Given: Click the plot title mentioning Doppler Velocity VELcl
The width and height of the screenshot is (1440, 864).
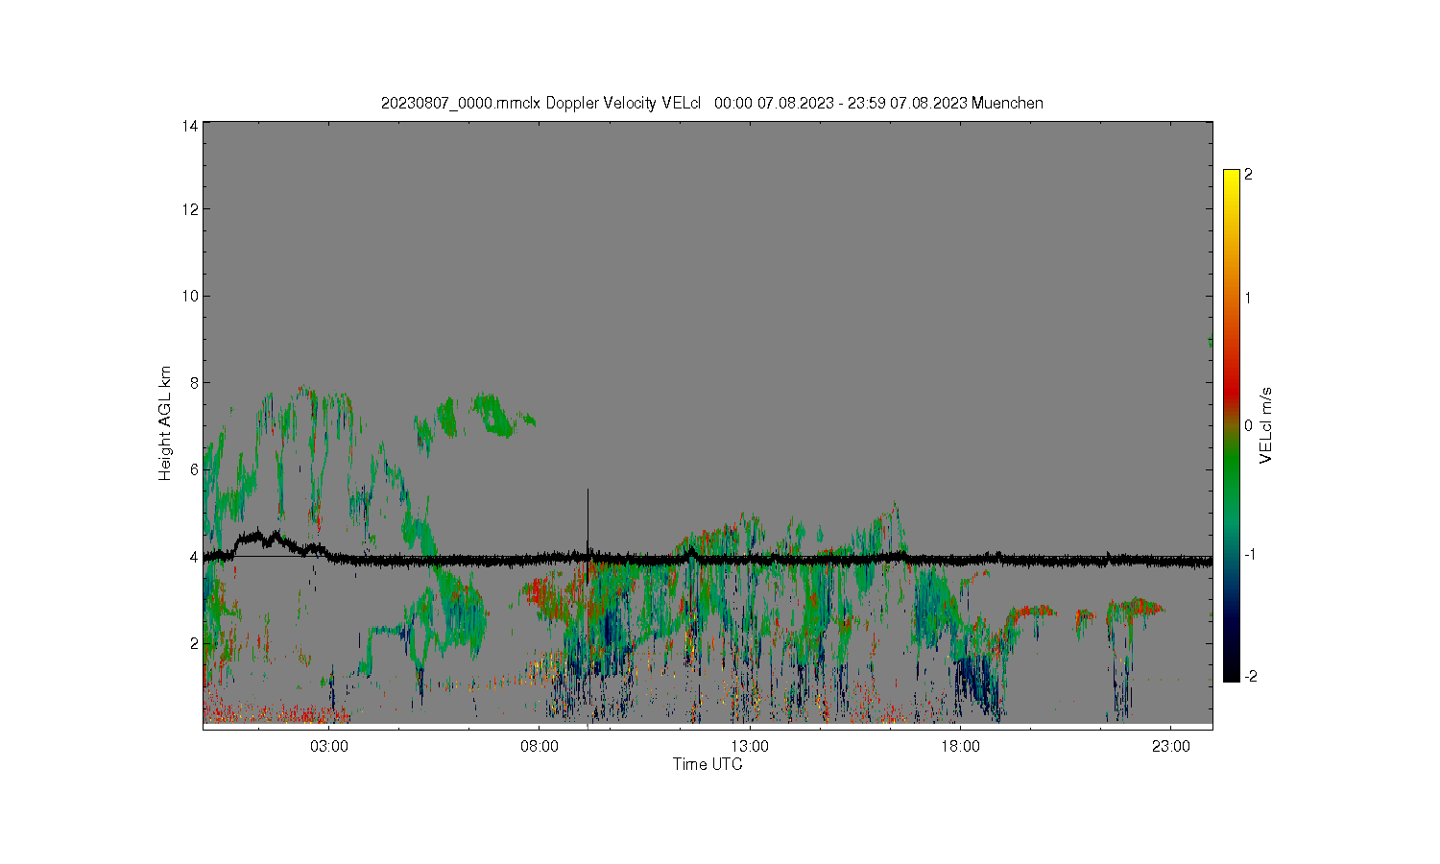Looking at the screenshot, I should click(x=711, y=103).
